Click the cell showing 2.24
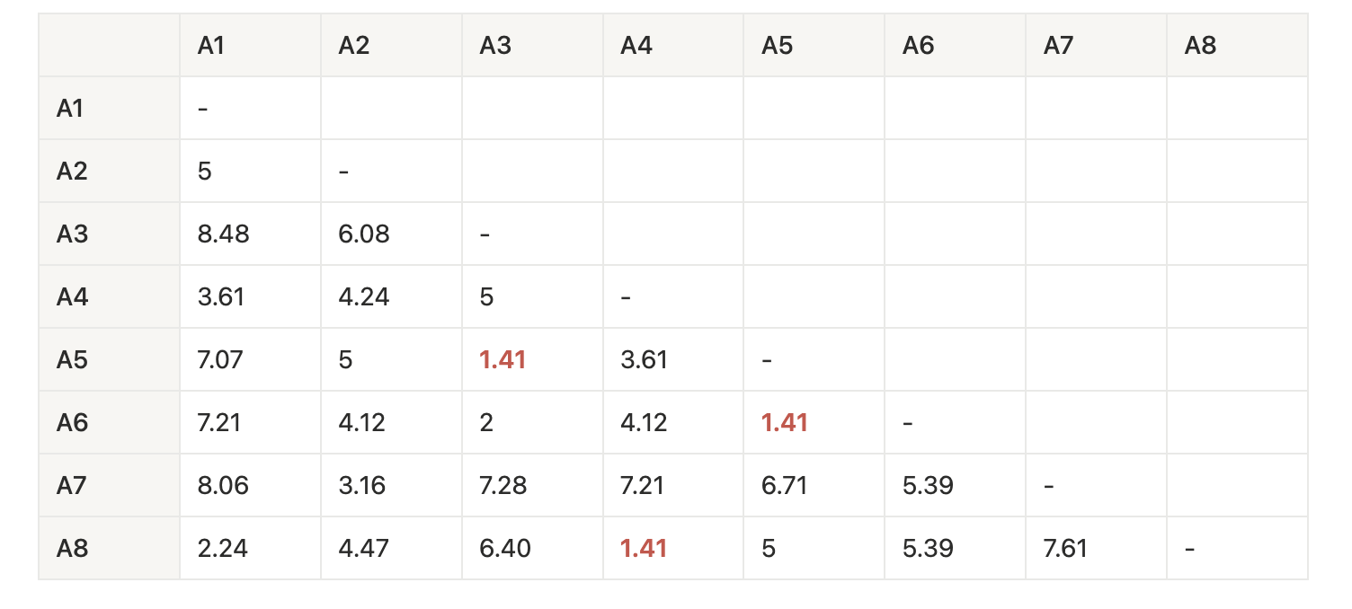1352x609 pixels. (222, 549)
